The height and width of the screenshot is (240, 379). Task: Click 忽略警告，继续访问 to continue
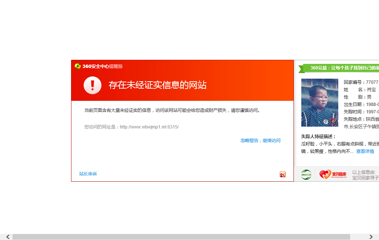click(x=260, y=141)
